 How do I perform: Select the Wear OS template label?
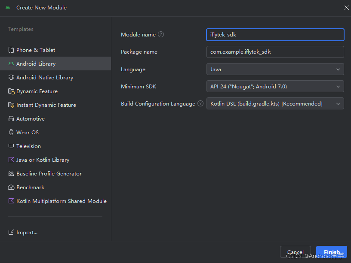point(28,133)
